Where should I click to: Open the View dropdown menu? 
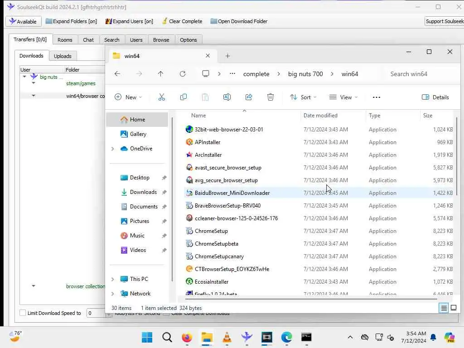(x=343, y=97)
